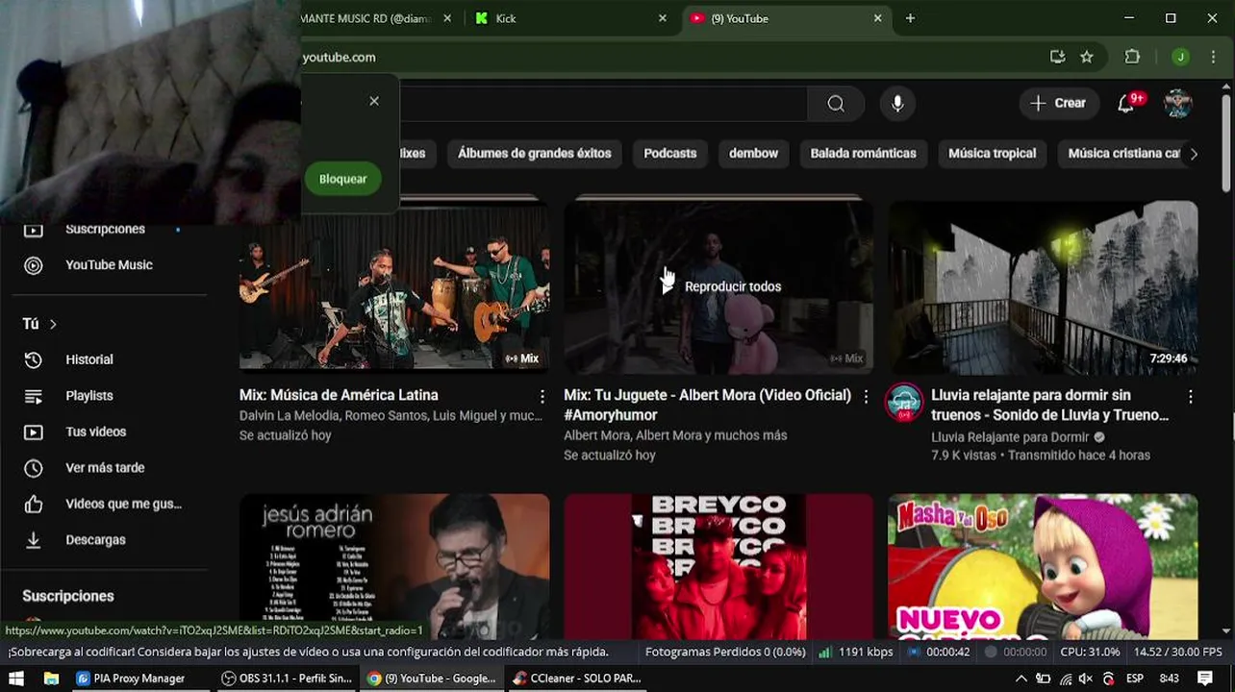
Task: Select the Álbumes de grandes éxitos chip
Action: click(x=534, y=153)
